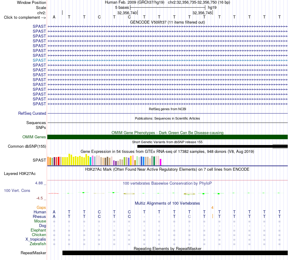Click the black RepeatMasker repeat element bar
The height and width of the screenshot is (260, 288).
click(x=175, y=253)
